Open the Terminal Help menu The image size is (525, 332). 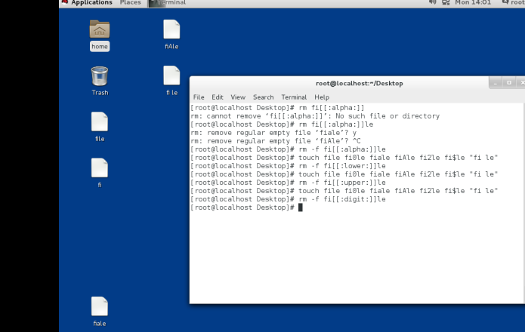click(x=322, y=97)
